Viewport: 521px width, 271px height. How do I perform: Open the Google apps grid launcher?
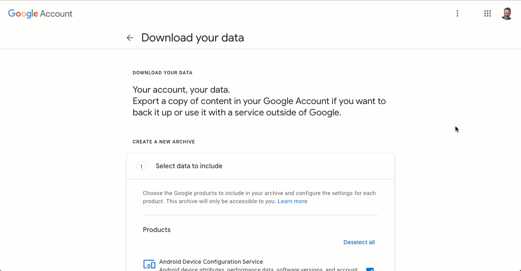(x=487, y=13)
